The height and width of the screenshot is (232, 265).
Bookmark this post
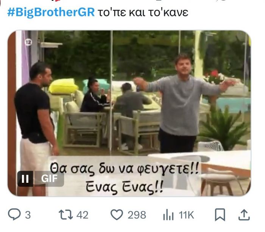pyautogui.click(x=220, y=215)
